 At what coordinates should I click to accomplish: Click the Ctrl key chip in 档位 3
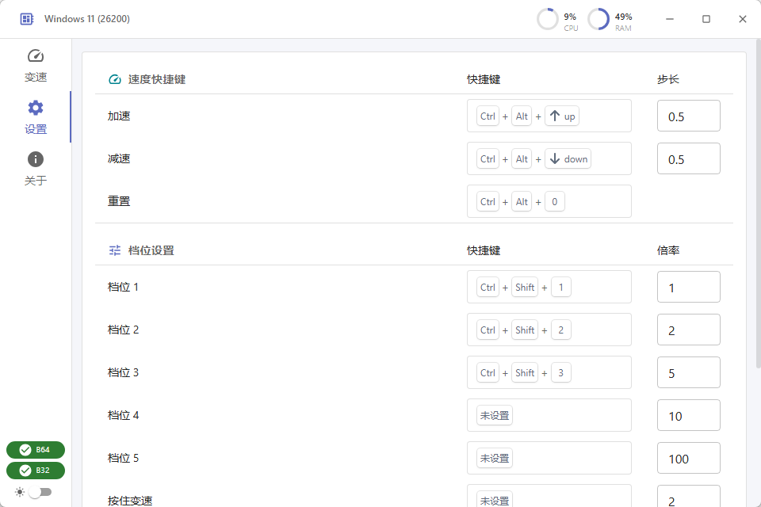point(488,372)
